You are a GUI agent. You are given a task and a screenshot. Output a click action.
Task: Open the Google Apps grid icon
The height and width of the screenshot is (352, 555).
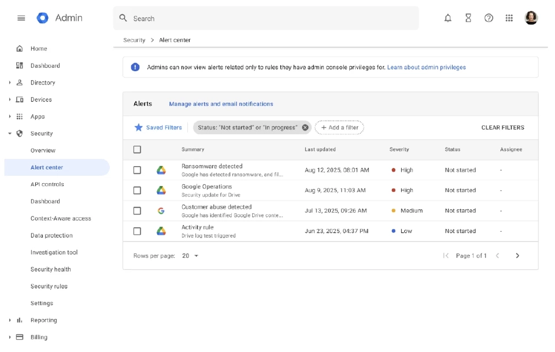(509, 18)
